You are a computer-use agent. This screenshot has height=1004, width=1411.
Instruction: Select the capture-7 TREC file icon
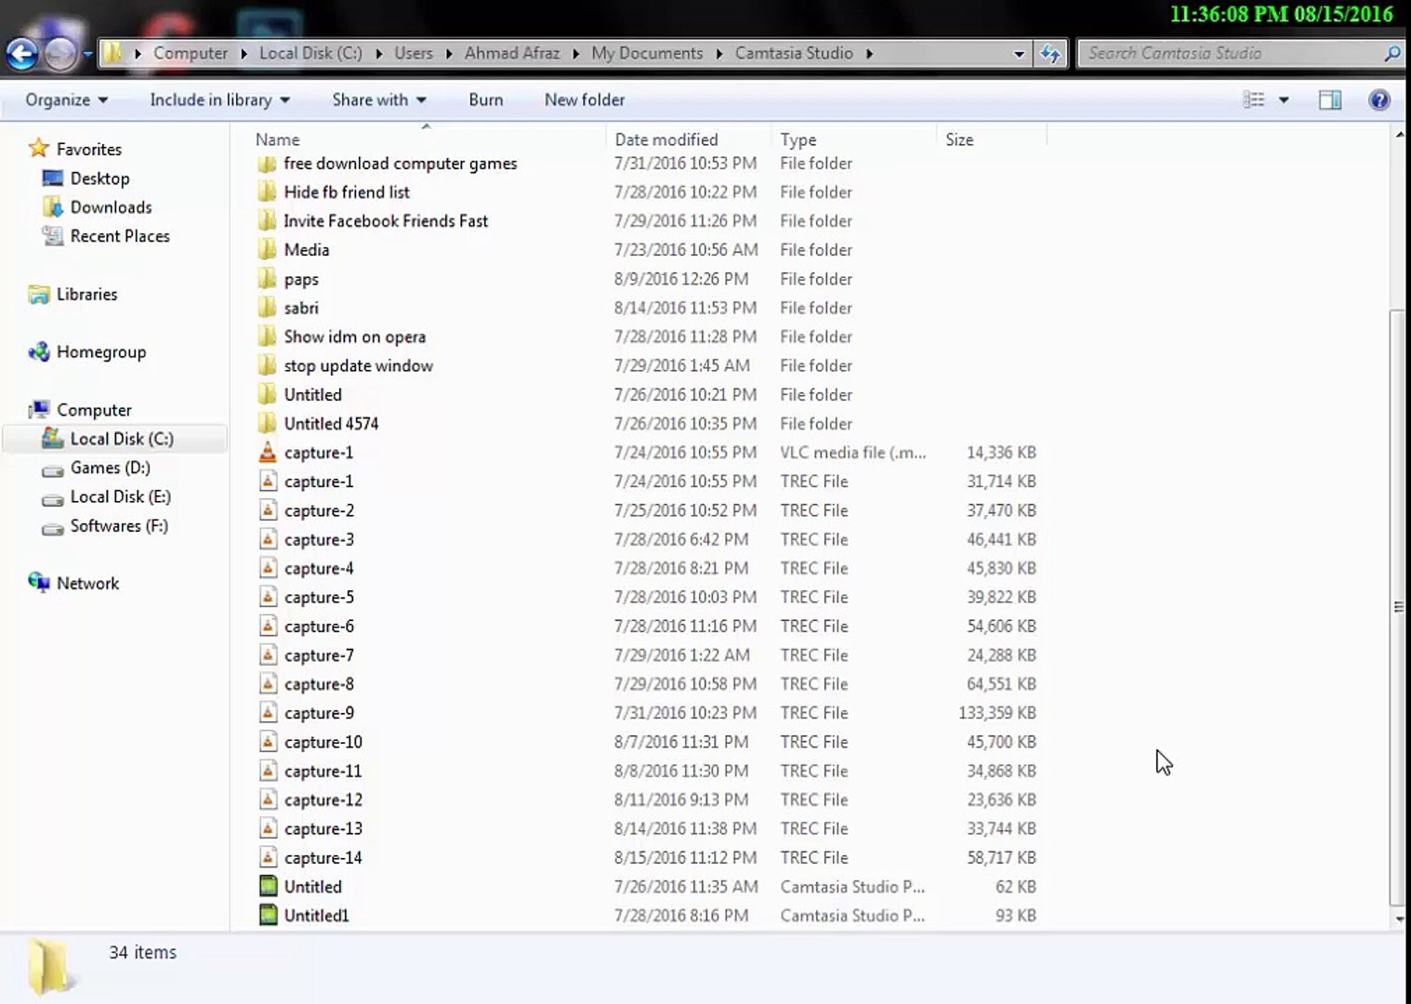point(268,655)
